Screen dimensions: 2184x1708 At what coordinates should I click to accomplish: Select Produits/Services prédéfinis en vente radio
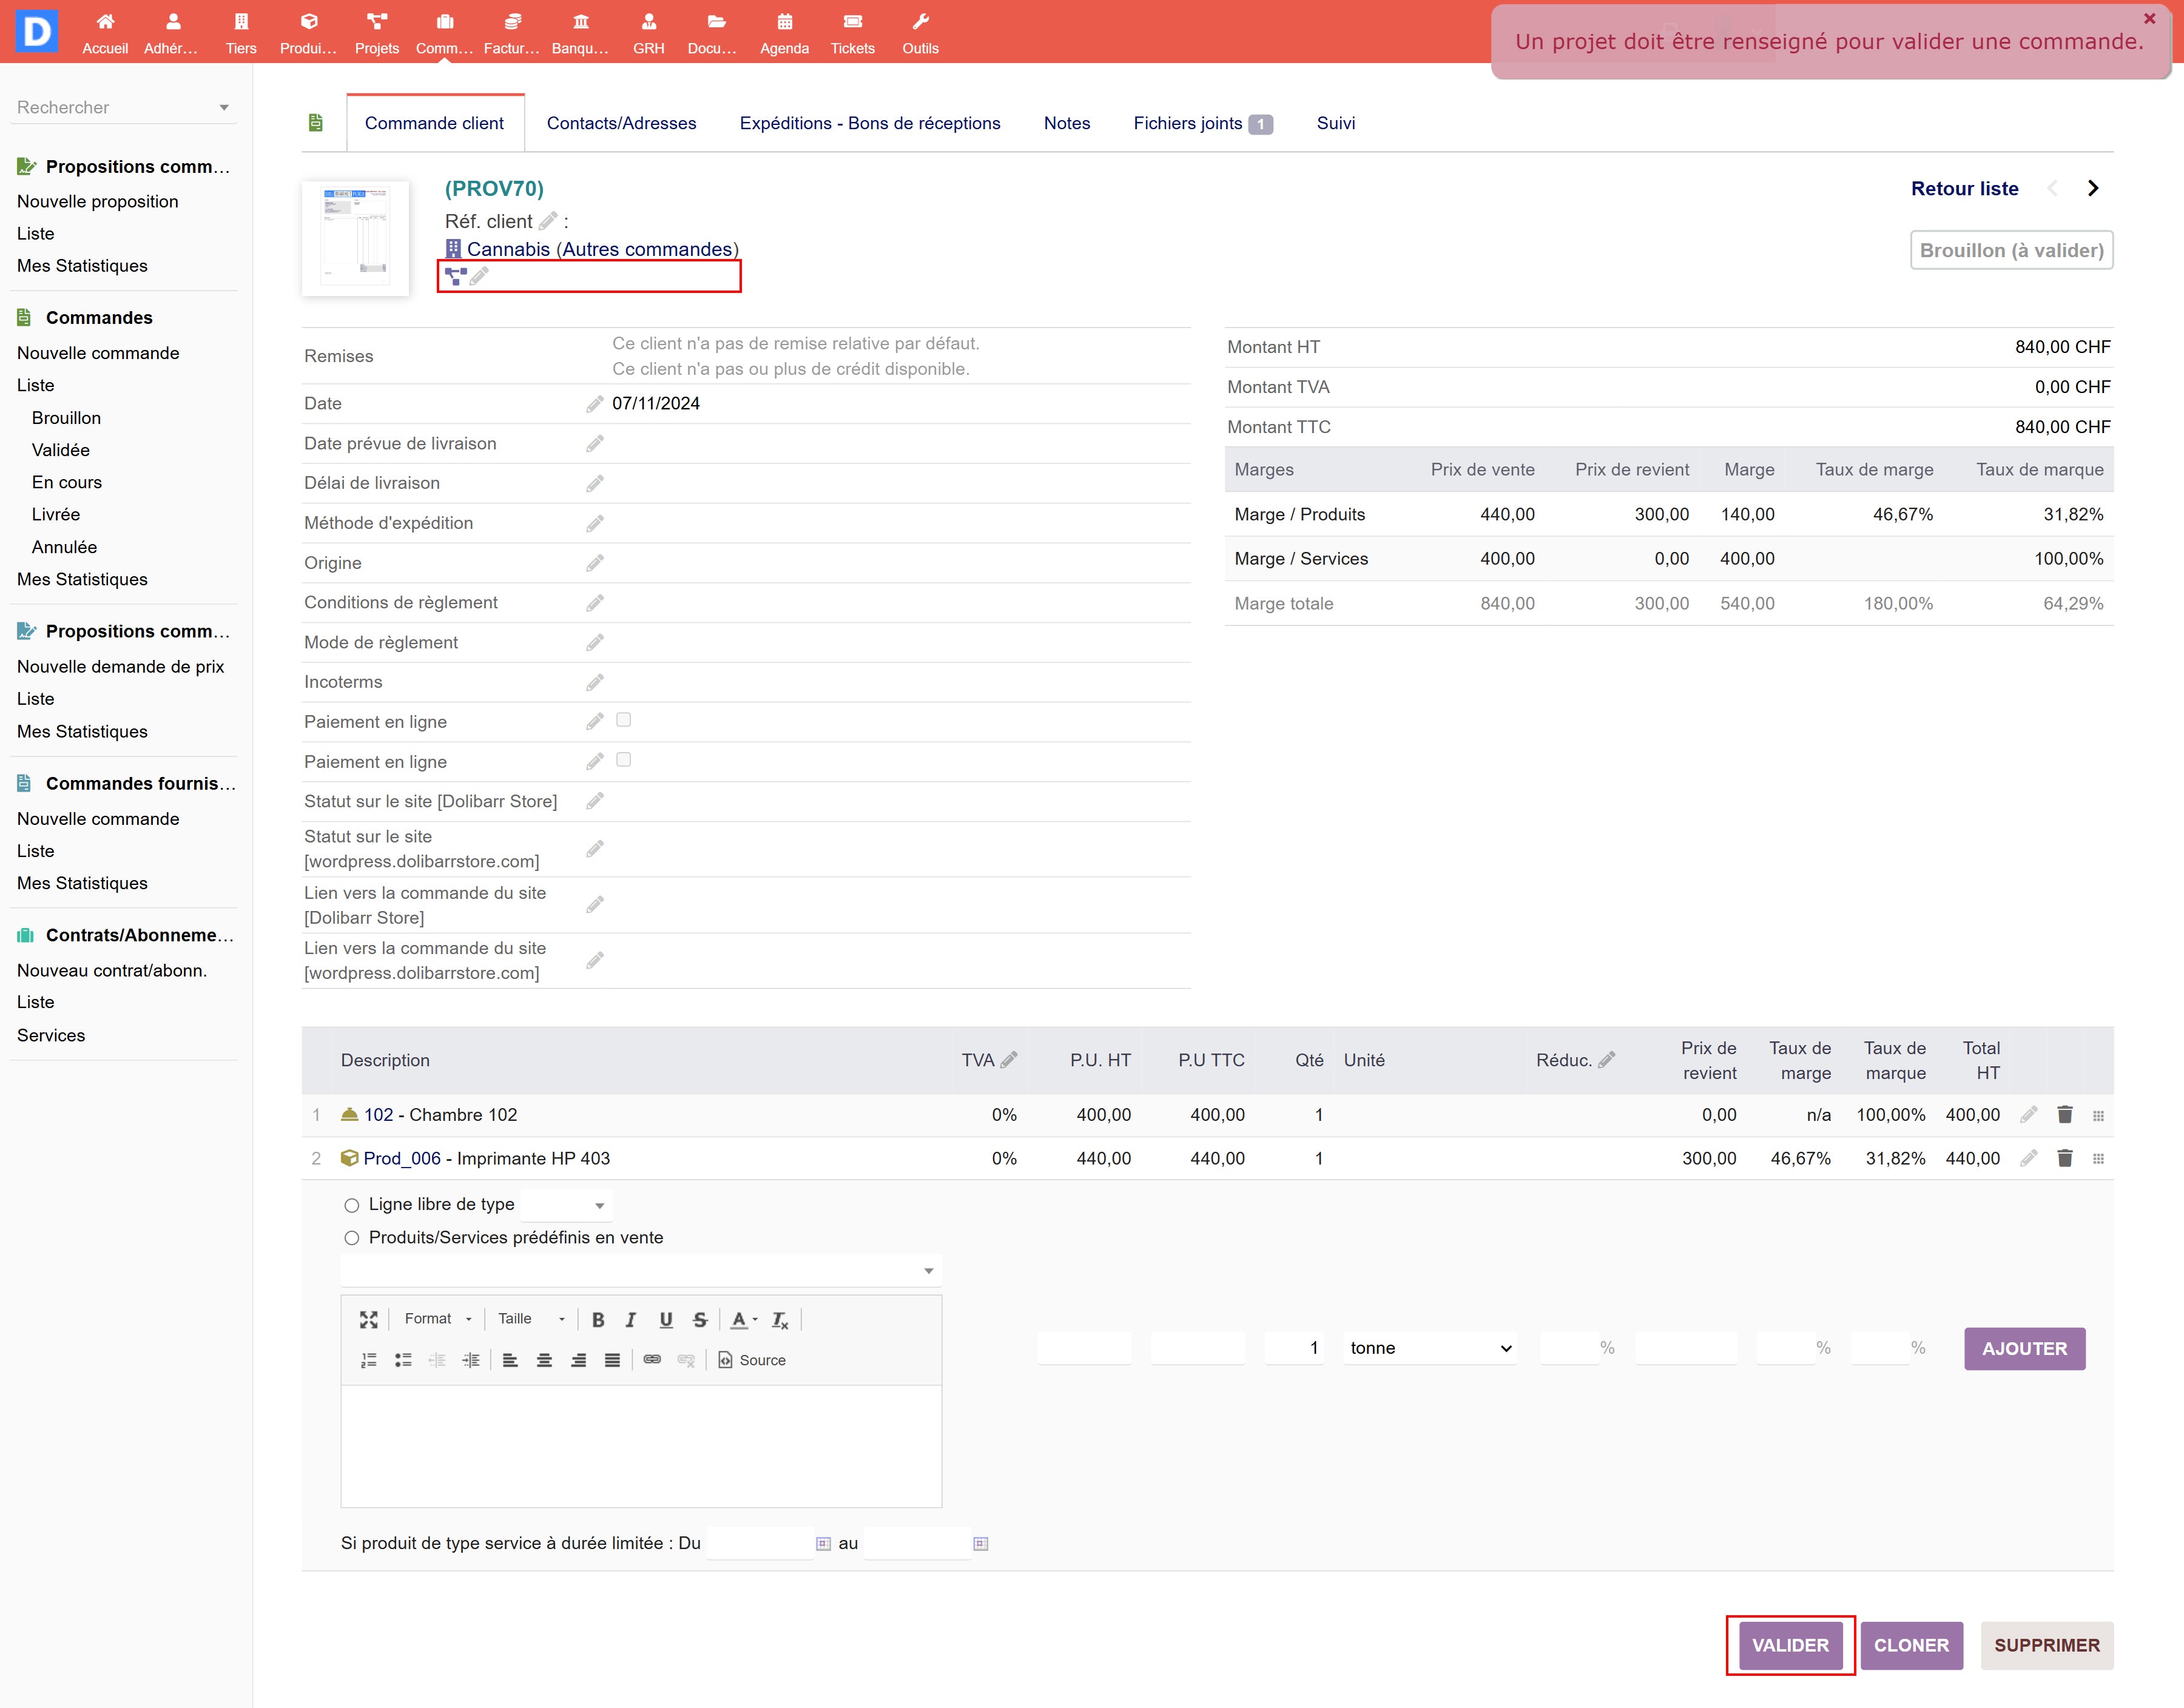(x=352, y=1238)
